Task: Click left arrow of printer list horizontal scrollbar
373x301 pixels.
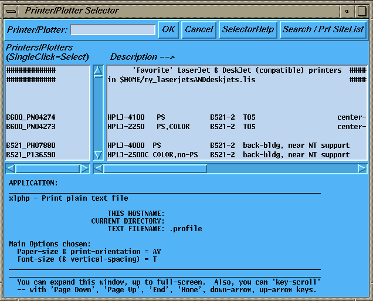Action: click(x=10, y=169)
